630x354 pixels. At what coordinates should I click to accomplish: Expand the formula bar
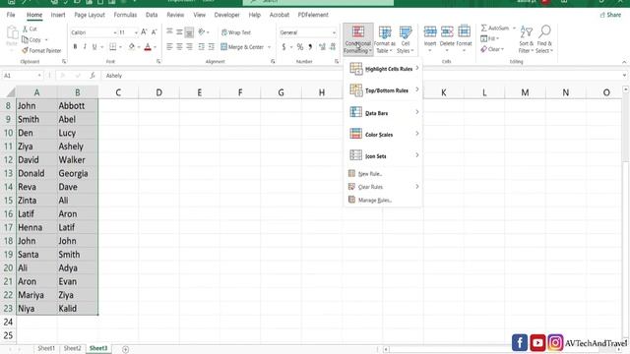coord(624,76)
